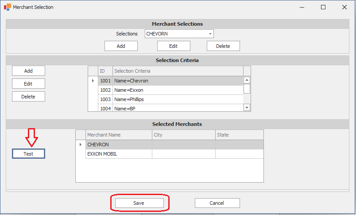The image size is (356, 215).
Task: Click Edit in Selection Criteria section
Action: click(x=28, y=84)
